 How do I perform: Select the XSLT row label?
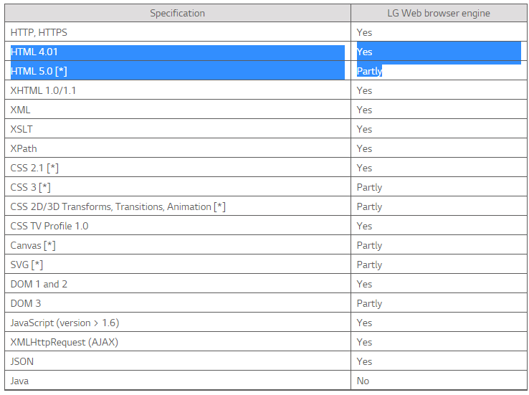click(x=22, y=129)
